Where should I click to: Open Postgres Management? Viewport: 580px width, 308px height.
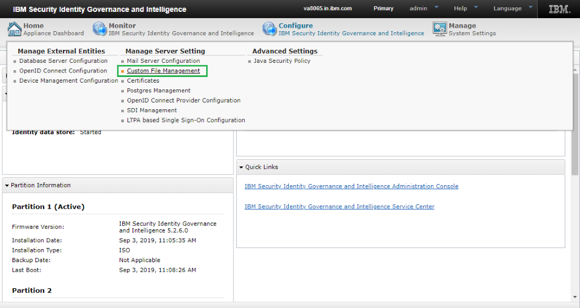coord(159,91)
